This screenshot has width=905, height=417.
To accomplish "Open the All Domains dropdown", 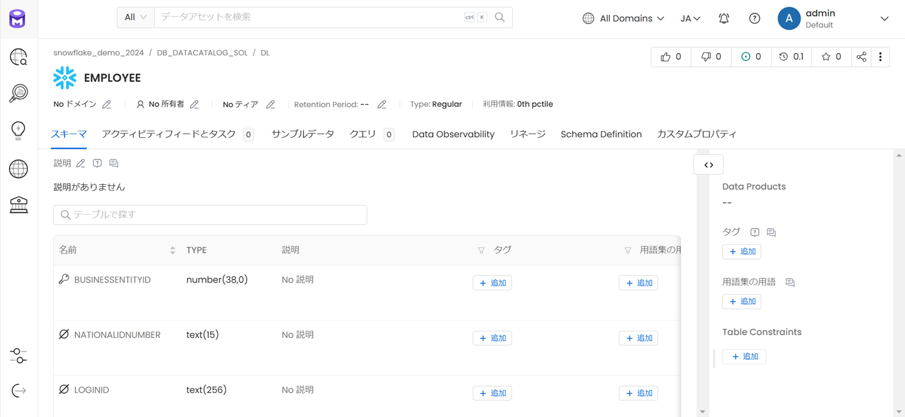I will (x=623, y=19).
